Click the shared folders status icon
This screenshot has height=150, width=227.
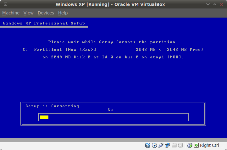pyautogui.click(x=174, y=145)
